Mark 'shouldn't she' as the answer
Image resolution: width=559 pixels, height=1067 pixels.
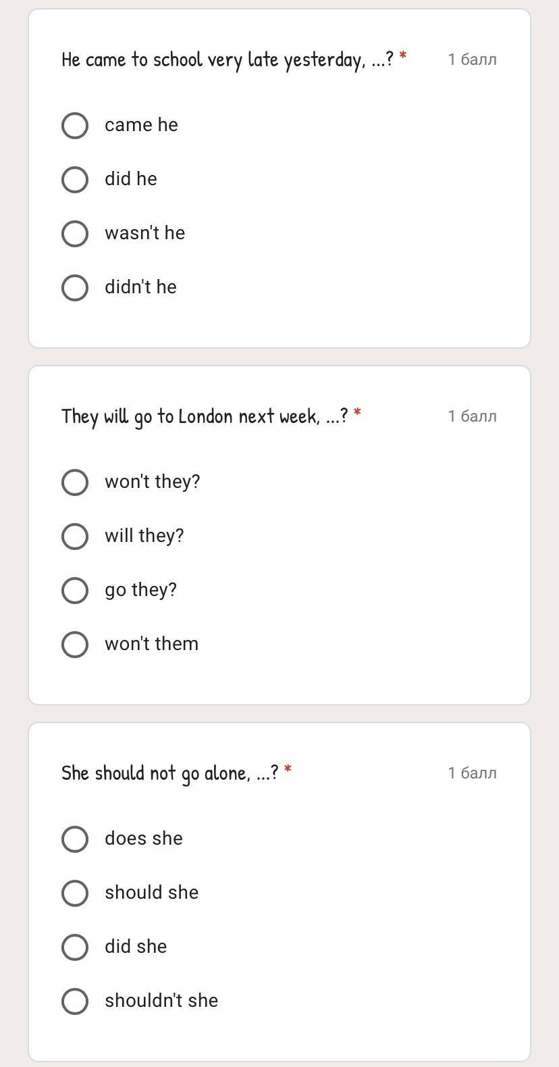point(75,1001)
